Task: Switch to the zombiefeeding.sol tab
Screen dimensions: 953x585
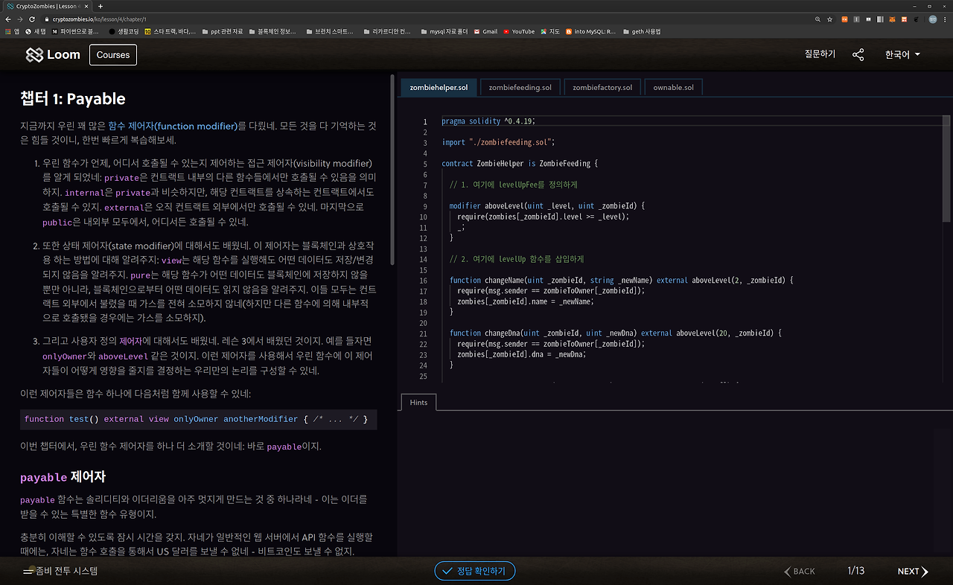Action: click(520, 87)
